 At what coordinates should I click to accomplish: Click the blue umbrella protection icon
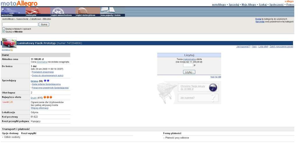click(x=213, y=88)
